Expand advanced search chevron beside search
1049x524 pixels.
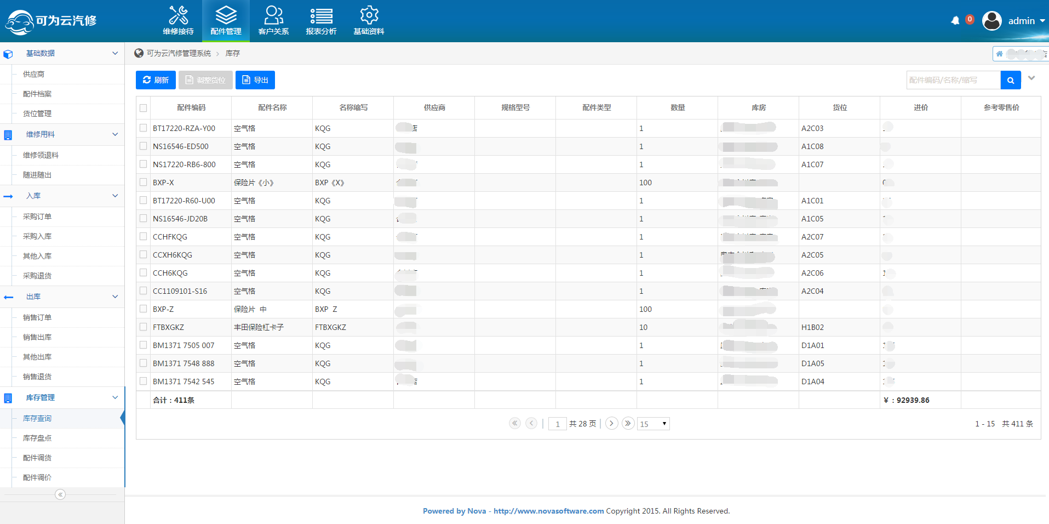pos(1031,78)
